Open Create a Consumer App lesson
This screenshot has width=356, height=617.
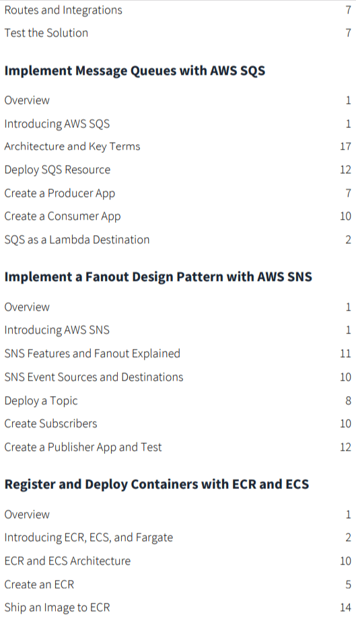click(63, 216)
